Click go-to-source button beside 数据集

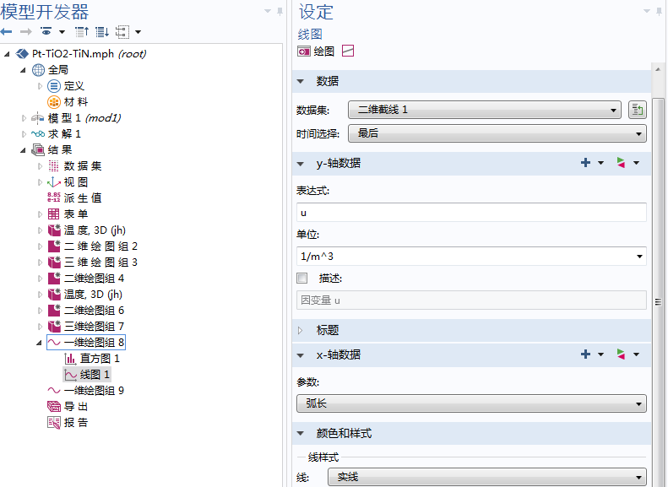(638, 110)
